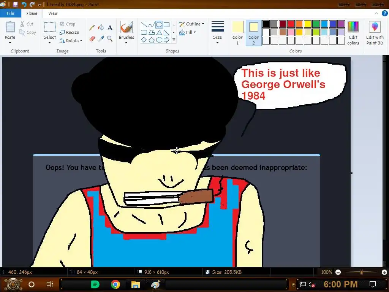Screen dimensions: 389x292
Task: Choose the Right triangle shape
Action: 167,32
